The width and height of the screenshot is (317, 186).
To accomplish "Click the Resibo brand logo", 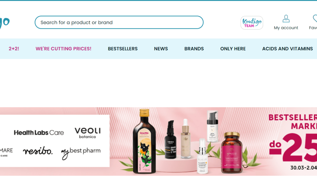I will pos(38,151).
